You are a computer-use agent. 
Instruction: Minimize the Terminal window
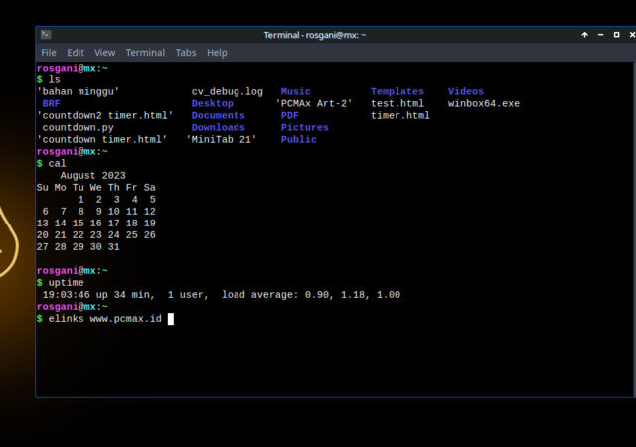coord(599,35)
